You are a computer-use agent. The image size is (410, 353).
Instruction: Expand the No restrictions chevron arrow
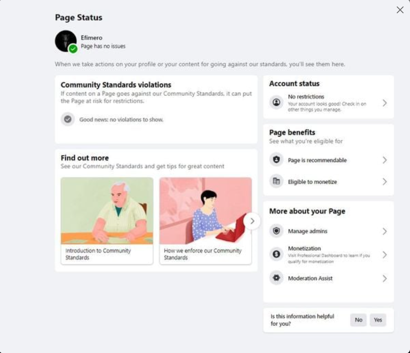(384, 103)
